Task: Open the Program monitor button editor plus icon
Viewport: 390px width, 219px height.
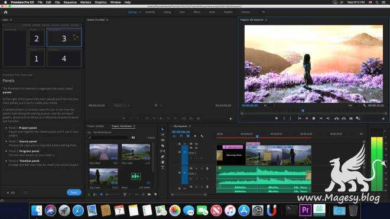Action: click(x=383, y=119)
